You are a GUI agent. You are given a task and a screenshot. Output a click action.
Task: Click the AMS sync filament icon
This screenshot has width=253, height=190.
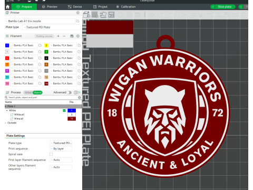coord(72,36)
